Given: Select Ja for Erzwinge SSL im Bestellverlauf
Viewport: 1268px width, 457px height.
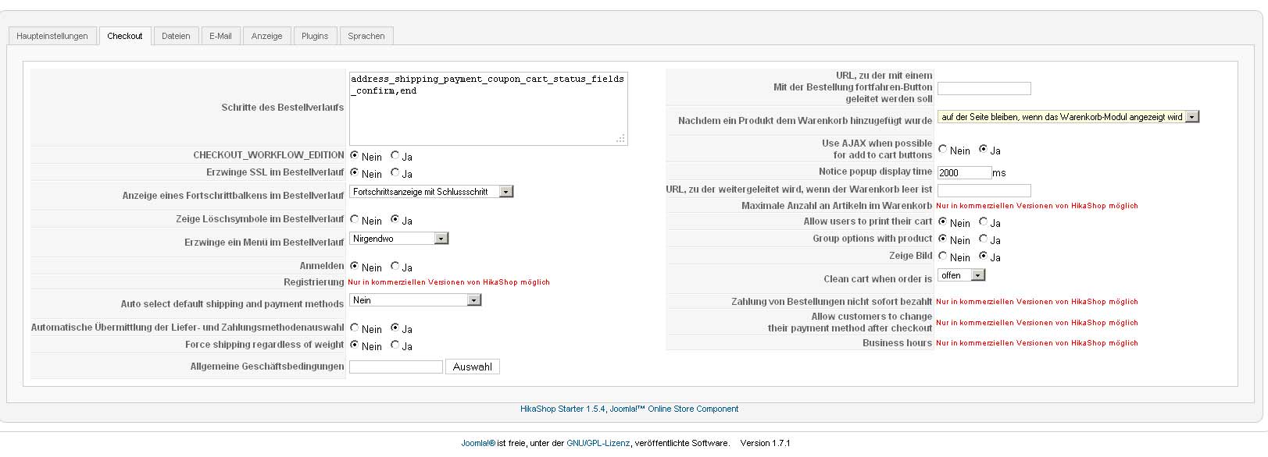Looking at the screenshot, I should (395, 173).
